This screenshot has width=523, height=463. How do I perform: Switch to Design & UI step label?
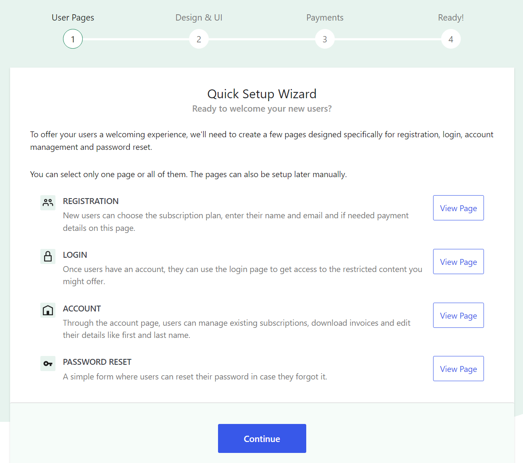[x=199, y=18]
